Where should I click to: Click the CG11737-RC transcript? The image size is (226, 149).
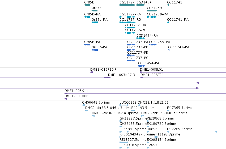[x=130, y=33]
